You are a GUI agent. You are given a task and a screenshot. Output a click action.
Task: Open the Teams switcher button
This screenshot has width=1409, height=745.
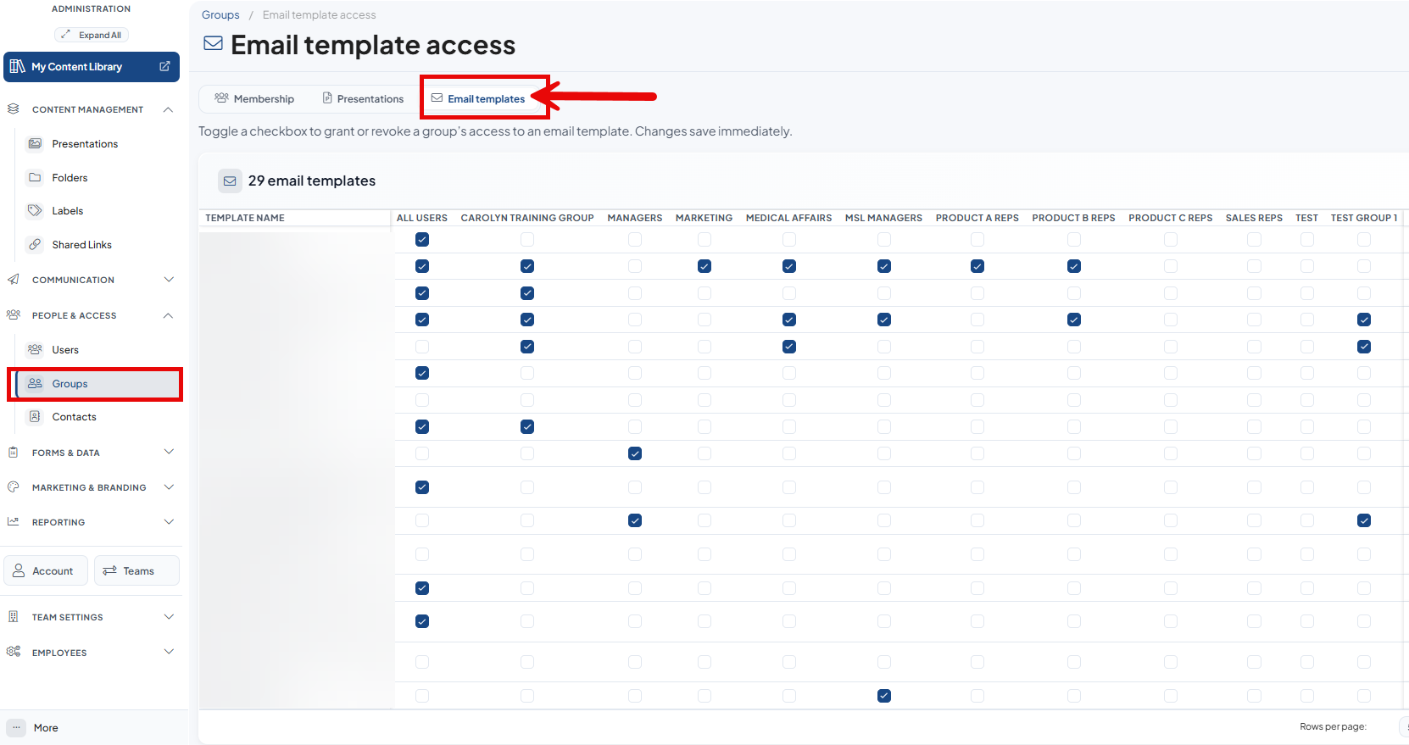pos(136,570)
